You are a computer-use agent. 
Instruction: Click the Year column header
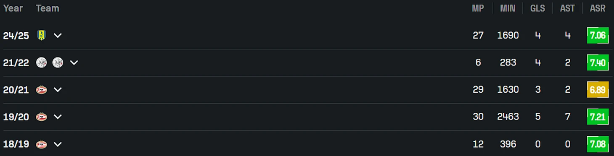pyautogui.click(x=13, y=8)
